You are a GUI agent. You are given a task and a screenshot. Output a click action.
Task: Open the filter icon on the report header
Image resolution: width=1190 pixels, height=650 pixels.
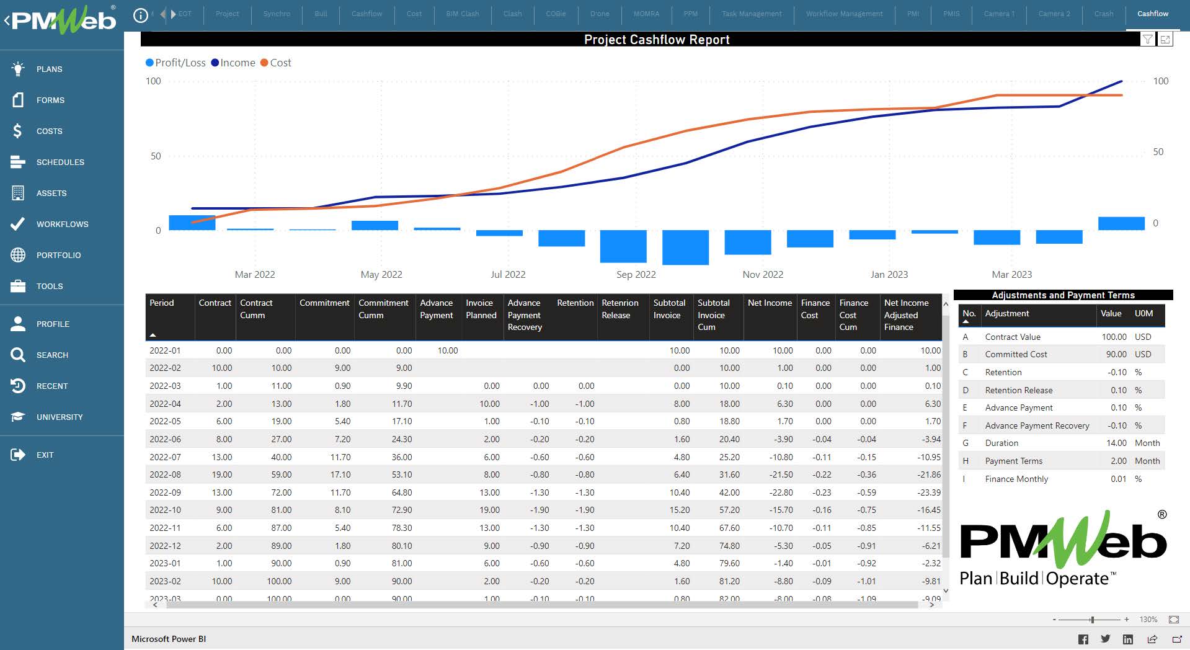(1148, 40)
